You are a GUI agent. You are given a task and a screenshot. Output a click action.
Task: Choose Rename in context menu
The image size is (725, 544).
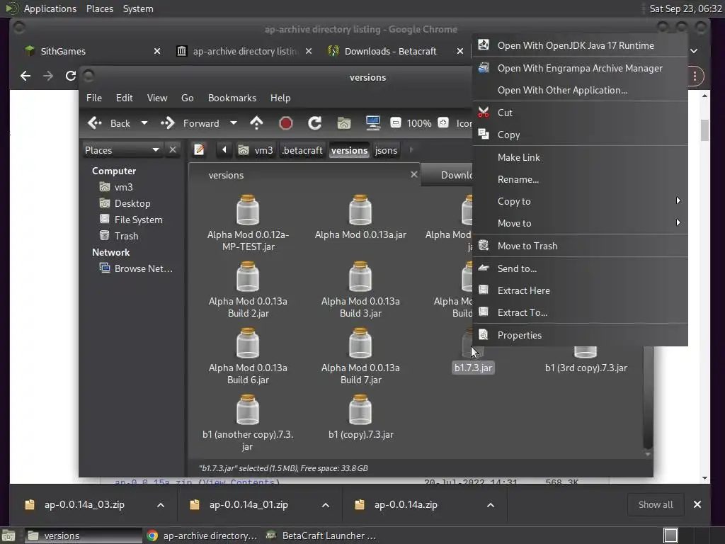coord(580,179)
